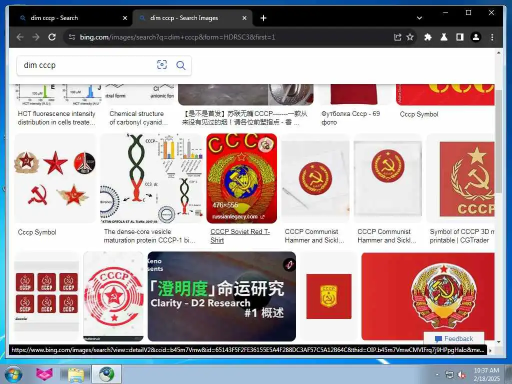This screenshot has width=512, height=384.
Task: Click the 'Футболка Cccp - 69 фото' caption
Action: [350, 118]
